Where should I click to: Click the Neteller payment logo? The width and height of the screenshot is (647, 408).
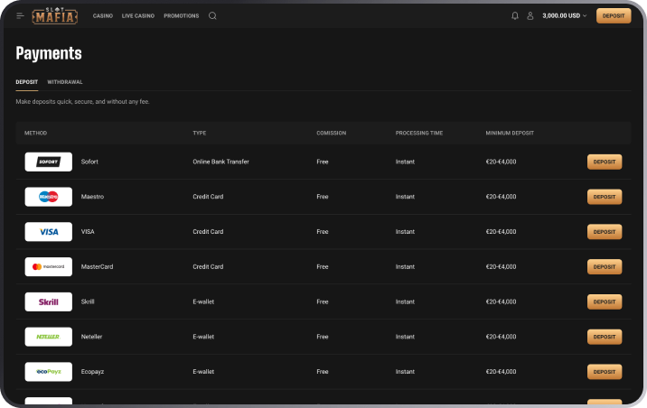pos(48,337)
